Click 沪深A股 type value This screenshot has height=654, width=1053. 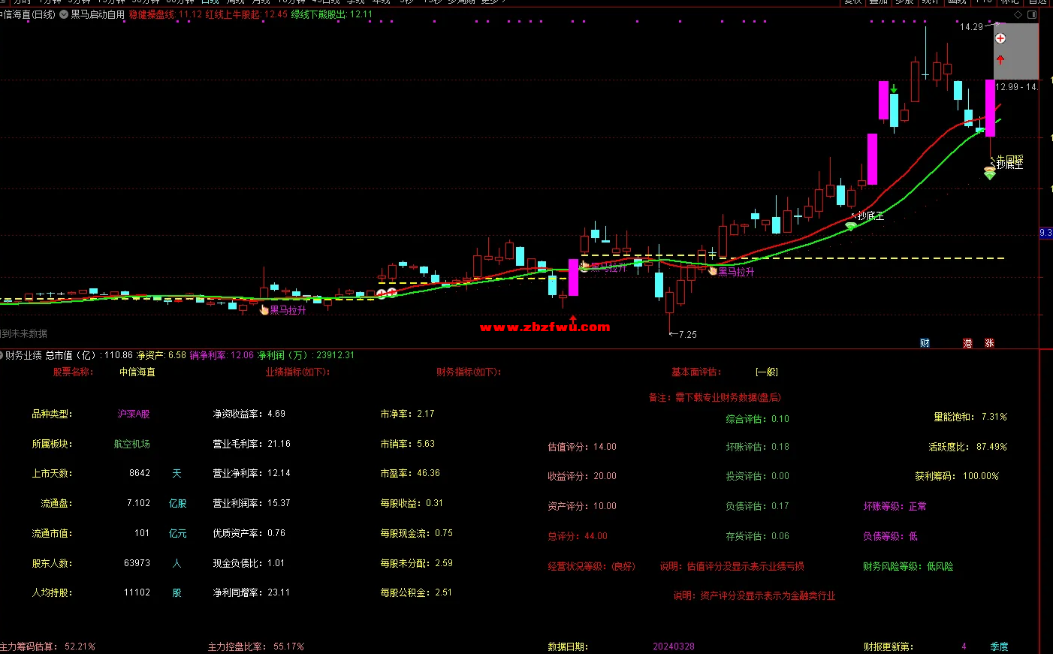click(134, 414)
